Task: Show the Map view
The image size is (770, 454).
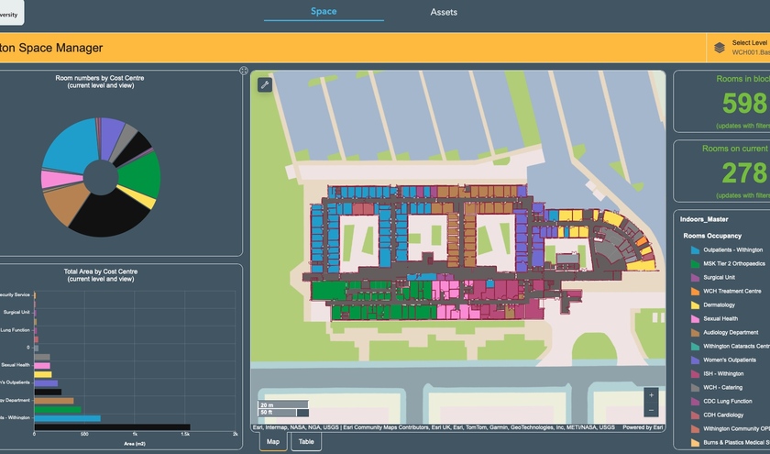Action: [x=273, y=441]
